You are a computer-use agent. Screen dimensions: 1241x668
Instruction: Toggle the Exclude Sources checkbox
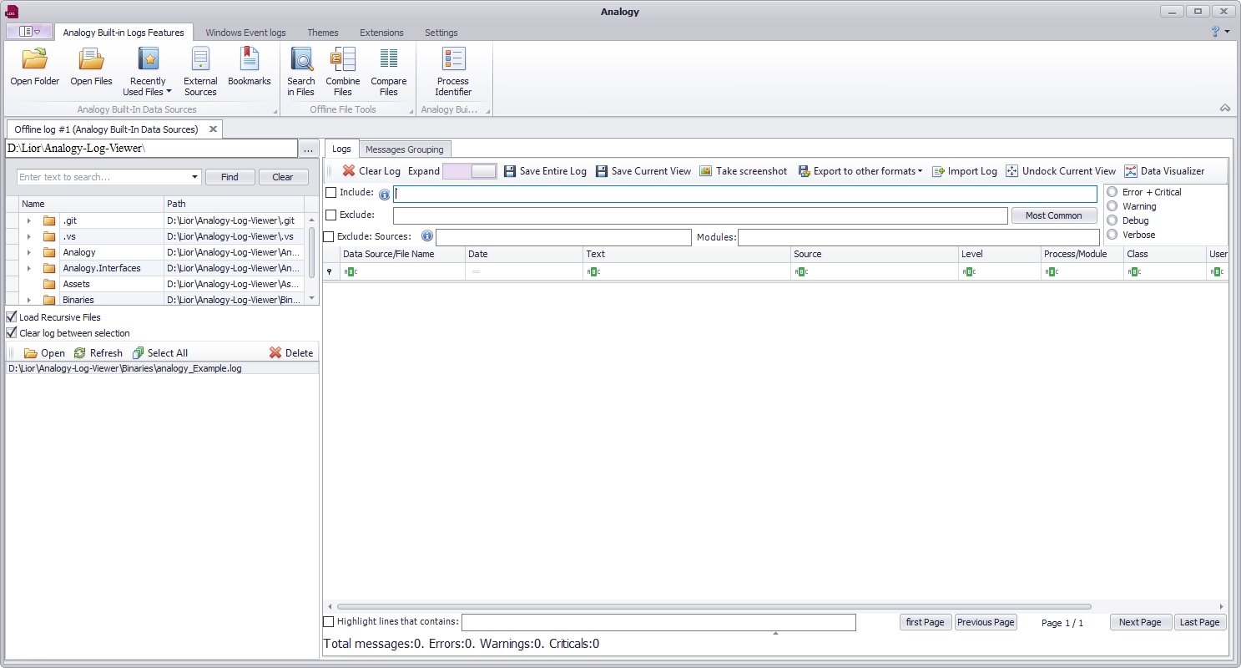pos(329,237)
